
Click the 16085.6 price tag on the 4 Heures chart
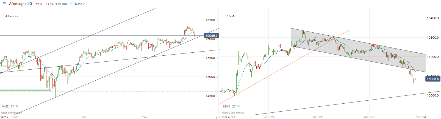point(212,36)
